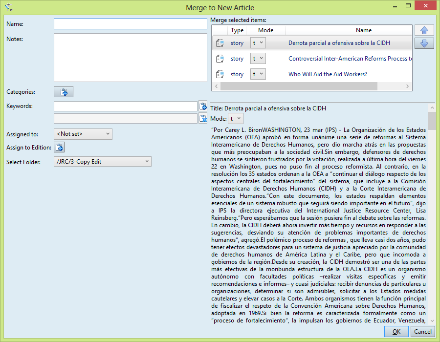Open the Select Folder dropdown
Viewport: 440px width, 342px height.
coord(103,161)
